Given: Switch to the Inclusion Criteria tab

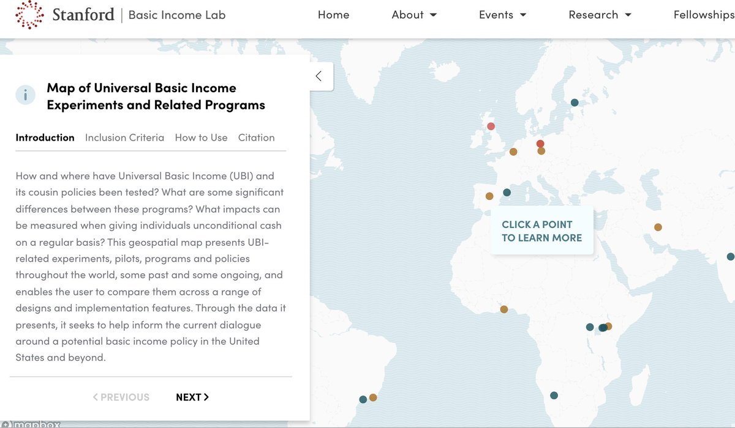Looking at the screenshot, I should coord(124,138).
